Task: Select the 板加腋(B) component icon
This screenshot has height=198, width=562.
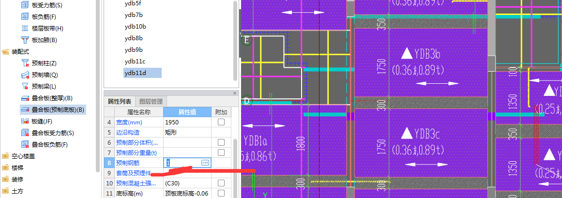Action: pyautogui.click(x=25, y=40)
